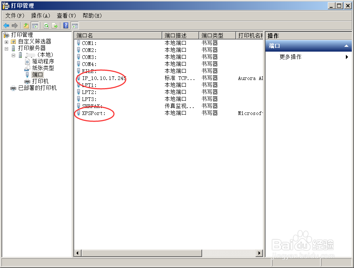Click the Aurora printer name cell
The width and height of the screenshot is (354, 268).
pos(250,78)
